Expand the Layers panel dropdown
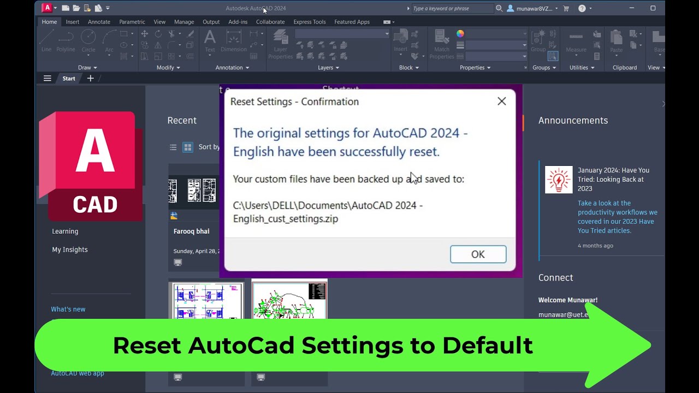Image resolution: width=699 pixels, height=393 pixels. (x=329, y=68)
